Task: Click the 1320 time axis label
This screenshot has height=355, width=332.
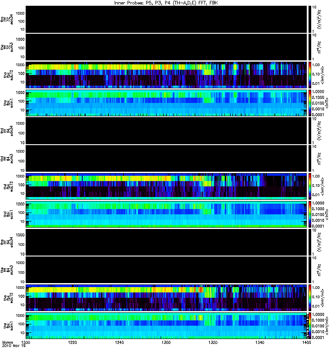Action: point(213,343)
